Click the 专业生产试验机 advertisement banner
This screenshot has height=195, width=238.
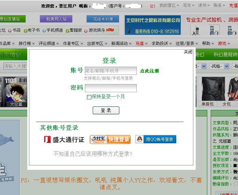(x=210, y=25)
